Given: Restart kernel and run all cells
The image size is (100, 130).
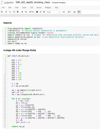Looking at the screenshot, I should (44, 12).
